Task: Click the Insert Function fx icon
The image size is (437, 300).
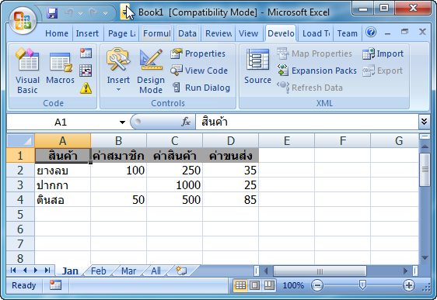Action: click(x=186, y=122)
